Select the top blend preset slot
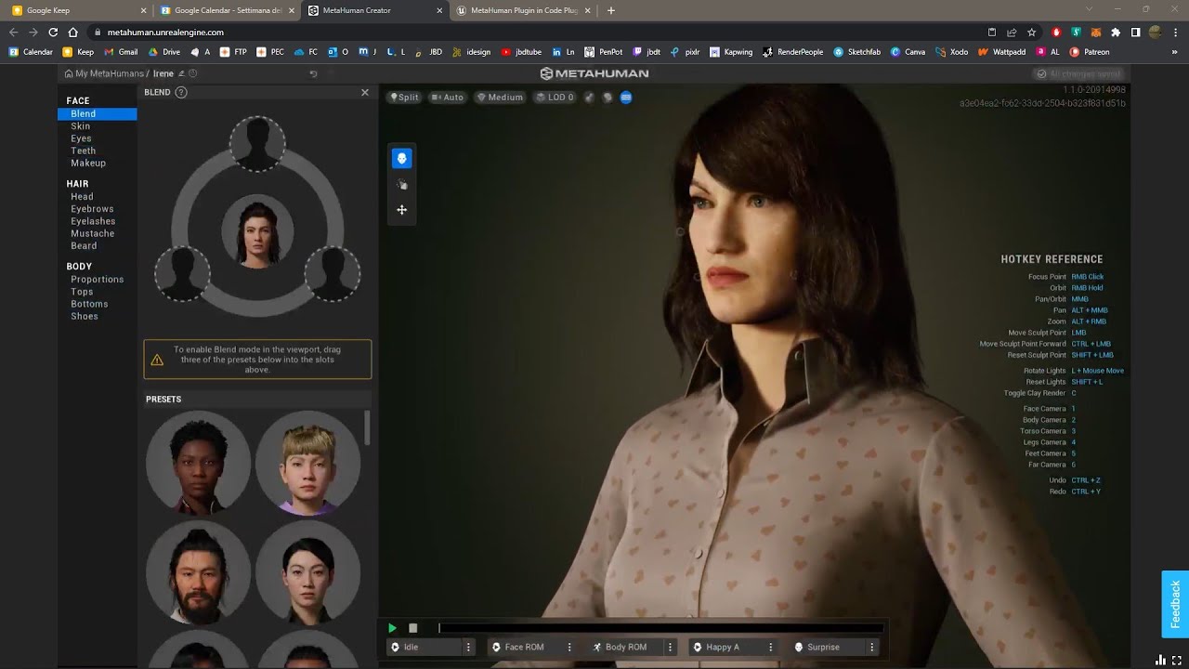The width and height of the screenshot is (1189, 669). [x=257, y=144]
